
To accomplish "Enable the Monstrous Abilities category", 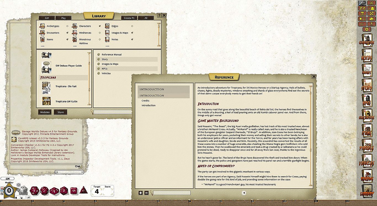I will (100, 39).
